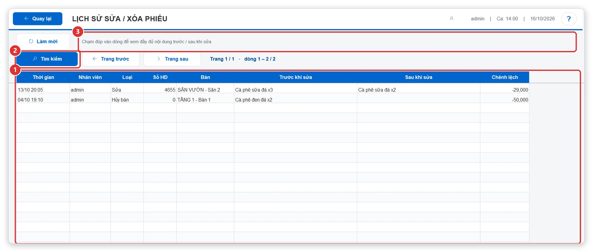This screenshot has width=593, height=252.
Task: Click the admin username in header
Action: pos(478,19)
